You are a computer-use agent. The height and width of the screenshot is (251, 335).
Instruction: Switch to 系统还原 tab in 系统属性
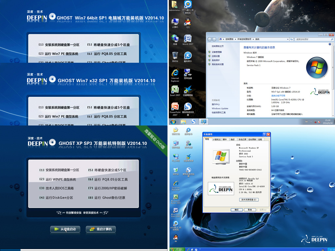coord(242,139)
